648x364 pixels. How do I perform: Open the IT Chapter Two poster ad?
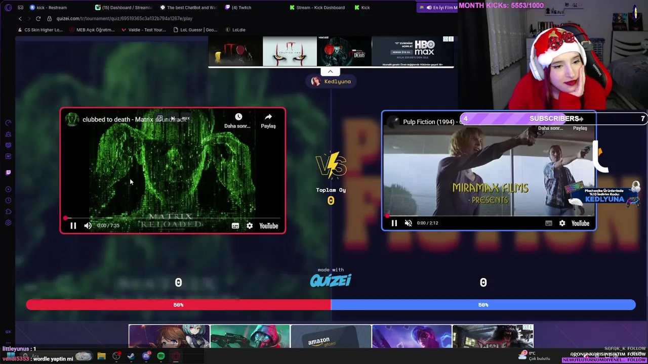point(290,51)
